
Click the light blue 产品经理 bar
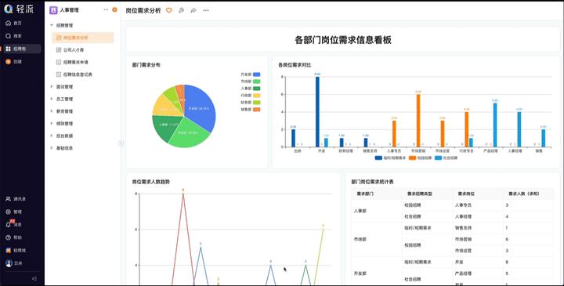(x=495, y=125)
